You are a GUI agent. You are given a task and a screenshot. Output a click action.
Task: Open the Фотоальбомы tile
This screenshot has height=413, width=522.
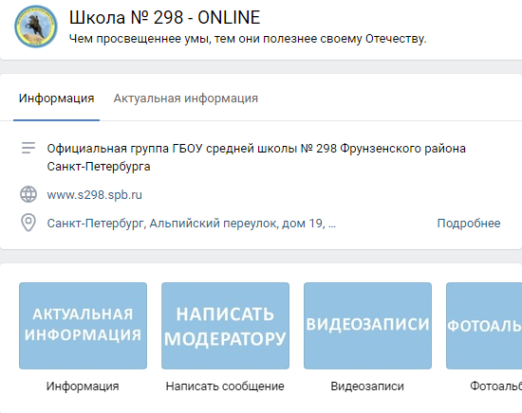point(484,326)
